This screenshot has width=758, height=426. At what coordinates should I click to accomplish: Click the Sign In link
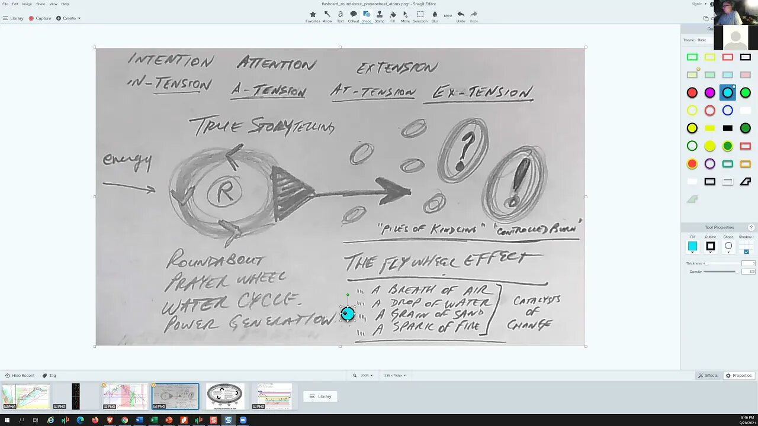[x=697, y=4]
